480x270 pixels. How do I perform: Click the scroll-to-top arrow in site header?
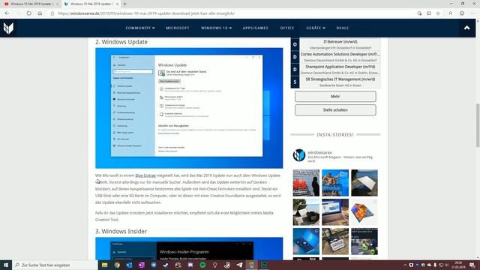tap(466, 28)
